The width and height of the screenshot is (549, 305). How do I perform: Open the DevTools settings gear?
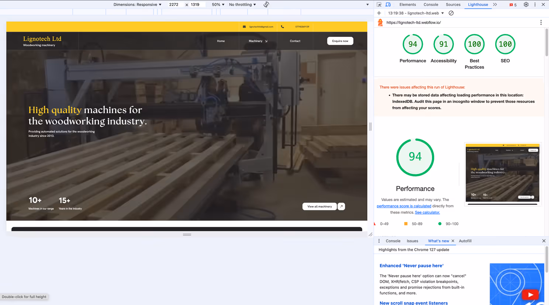526,4
